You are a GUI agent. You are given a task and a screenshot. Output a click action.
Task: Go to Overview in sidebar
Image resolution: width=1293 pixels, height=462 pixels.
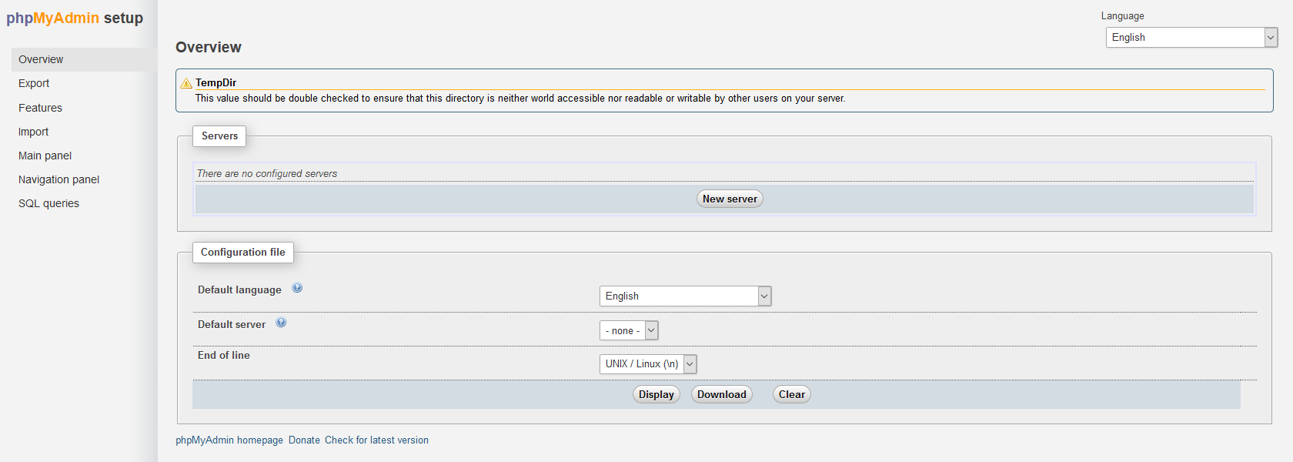pyautogui.click(x=41, y=59)
